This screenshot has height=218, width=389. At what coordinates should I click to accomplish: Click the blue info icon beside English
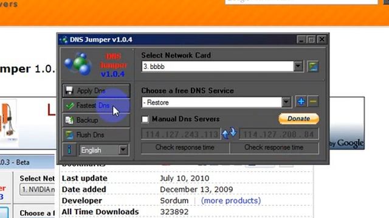[x=69, y=150]
